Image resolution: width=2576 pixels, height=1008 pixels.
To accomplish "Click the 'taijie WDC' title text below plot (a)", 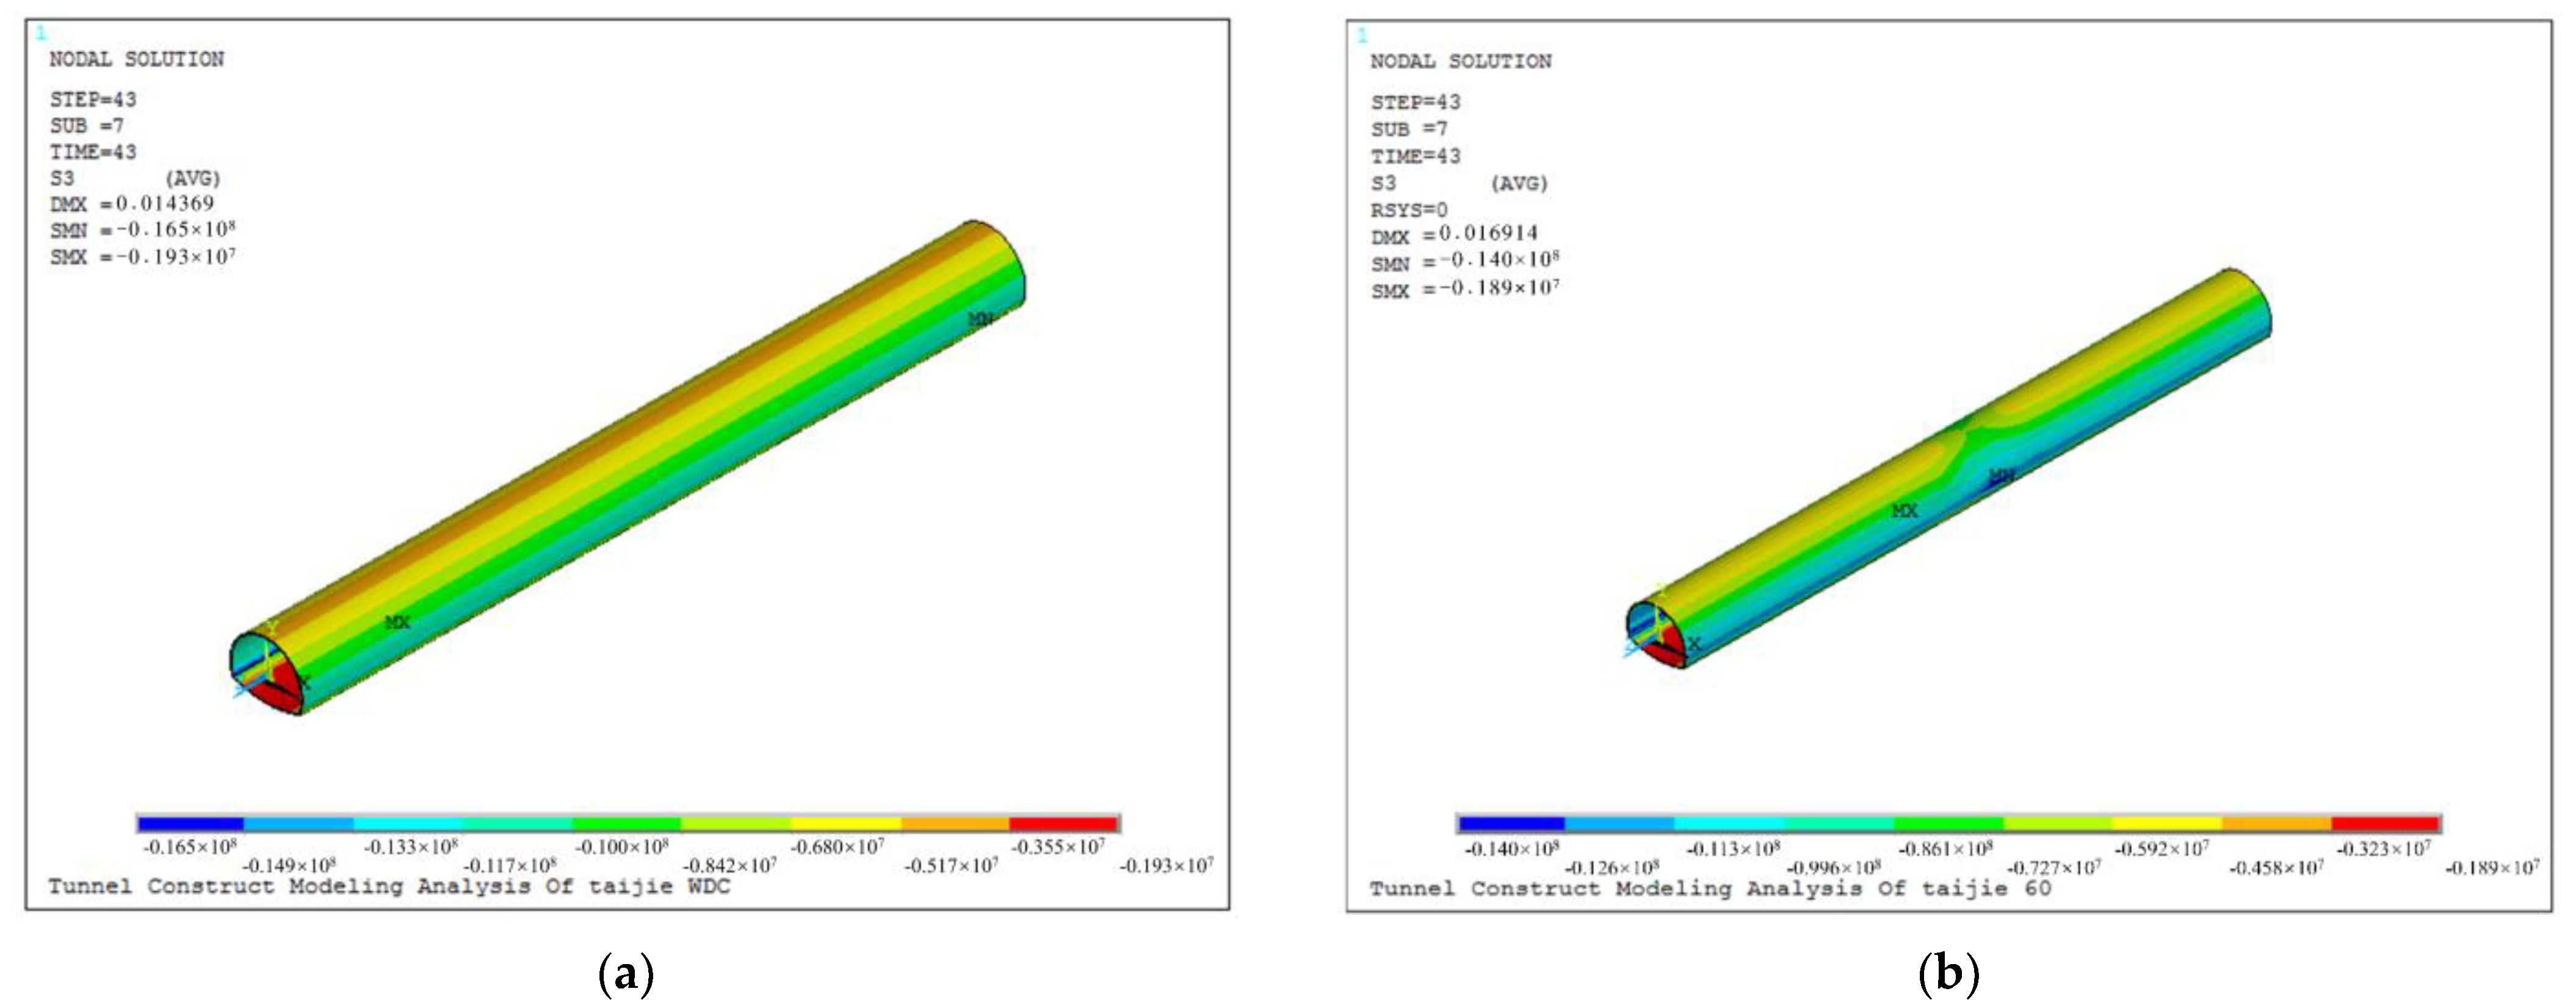I will tap(659, 887).
